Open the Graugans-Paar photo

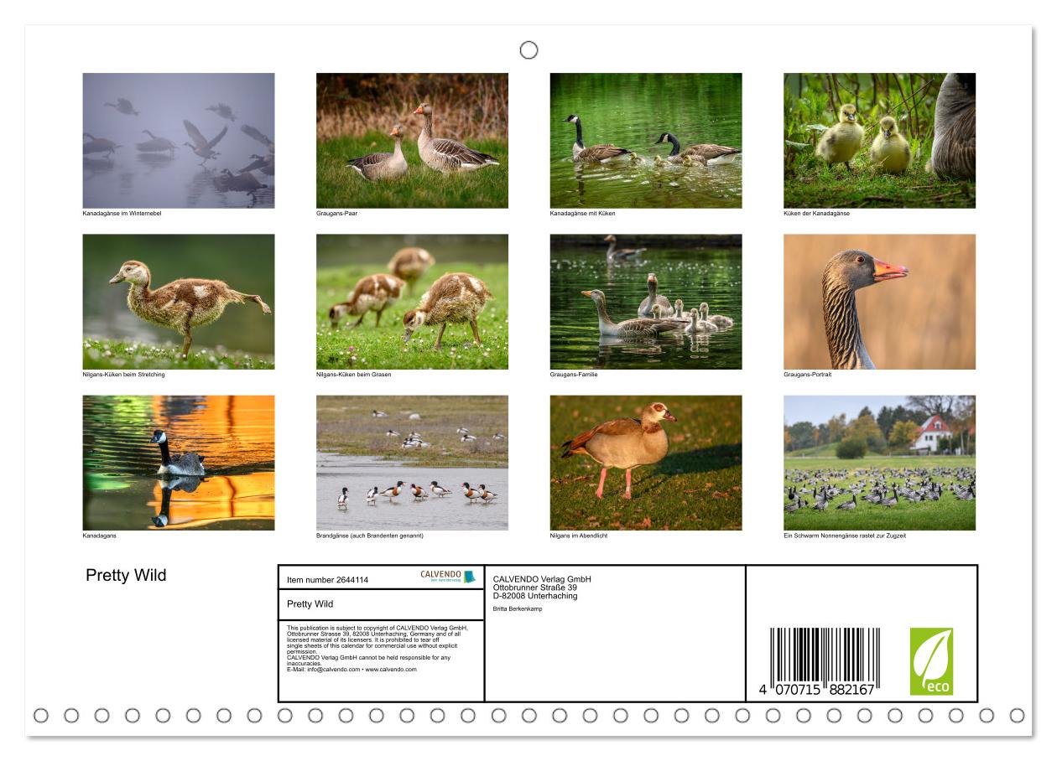tap(412, 141)
